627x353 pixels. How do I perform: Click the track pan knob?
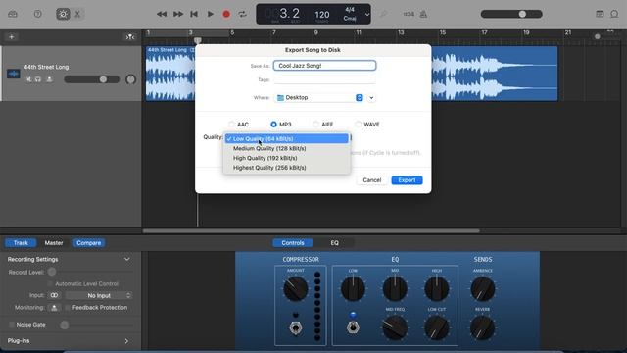pos(130,79)
